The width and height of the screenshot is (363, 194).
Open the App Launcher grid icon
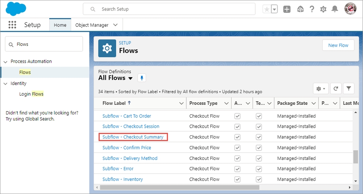click(x=12, y=25)
